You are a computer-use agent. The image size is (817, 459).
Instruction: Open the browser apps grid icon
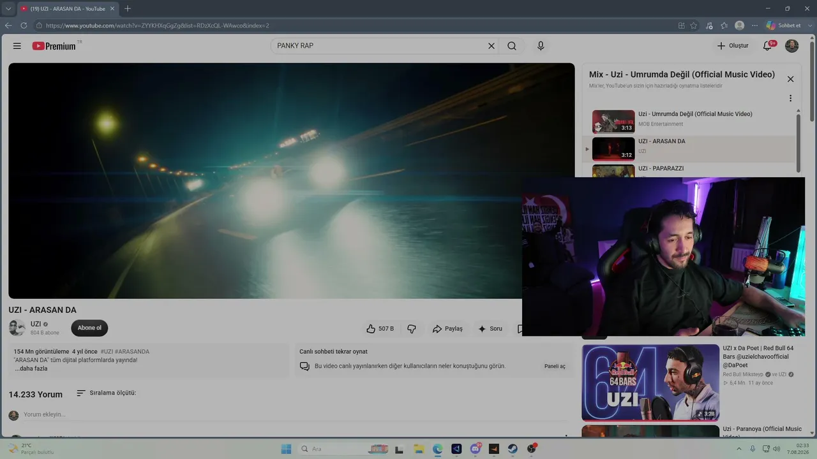[682, 25]
